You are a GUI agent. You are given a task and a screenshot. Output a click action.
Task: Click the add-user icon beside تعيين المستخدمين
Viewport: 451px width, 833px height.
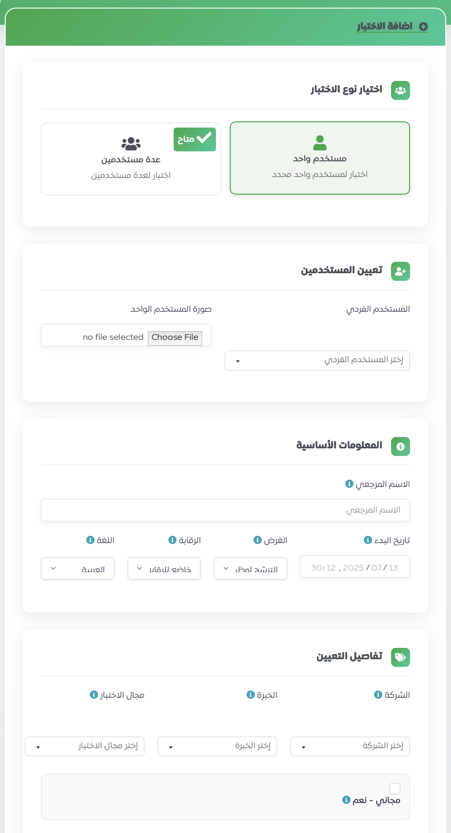pyautogui.click(x=400, y=271)
